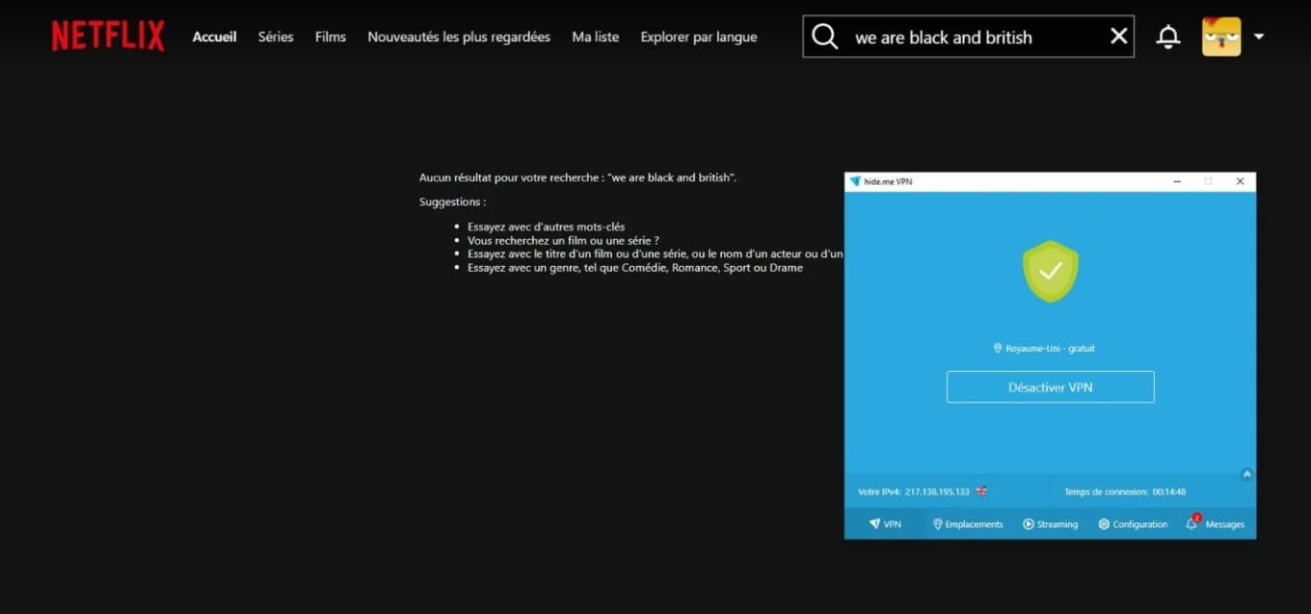Open Netflix notifications bell
This screenshot has width=1311, height=614.
[1168, 37]
